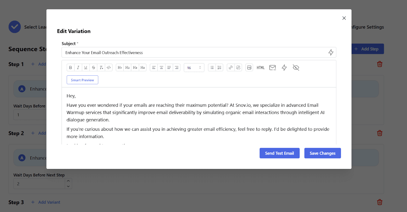Toggle the crossed-out eye visibility icon

[x=296, y=68]
